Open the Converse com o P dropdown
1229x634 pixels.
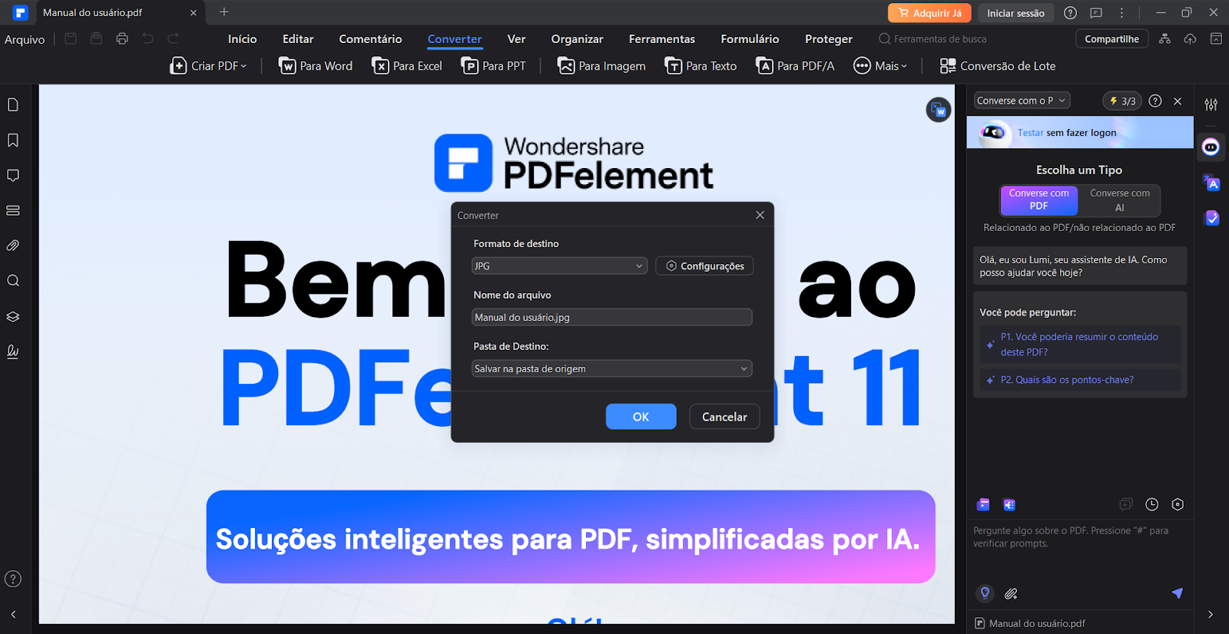point(1022,101)
